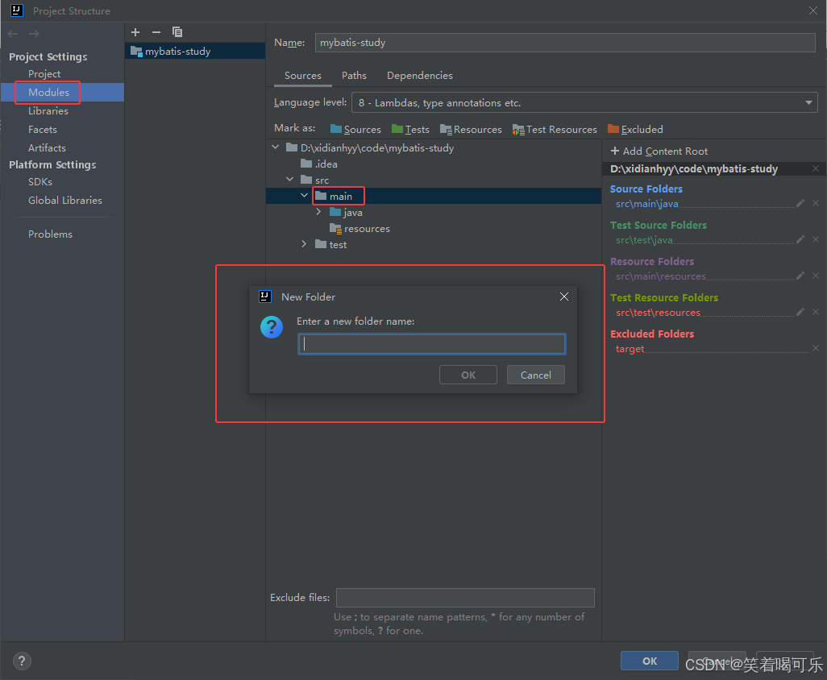Mark folder as Sources
The image size is (827, 680).
pos(355,129)
